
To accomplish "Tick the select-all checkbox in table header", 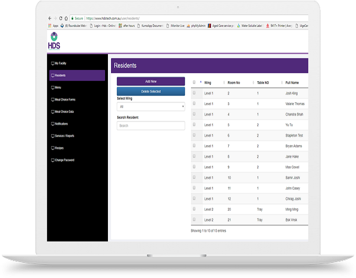I will (194, 82).
